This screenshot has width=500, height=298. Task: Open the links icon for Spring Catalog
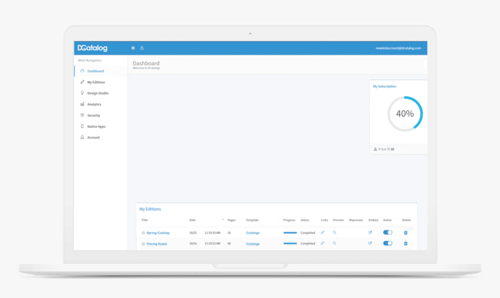pos(323,233)
